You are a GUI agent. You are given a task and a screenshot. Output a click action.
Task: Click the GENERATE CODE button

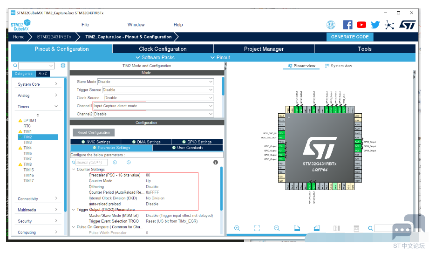pyautogui.click(x=350, y=37)
